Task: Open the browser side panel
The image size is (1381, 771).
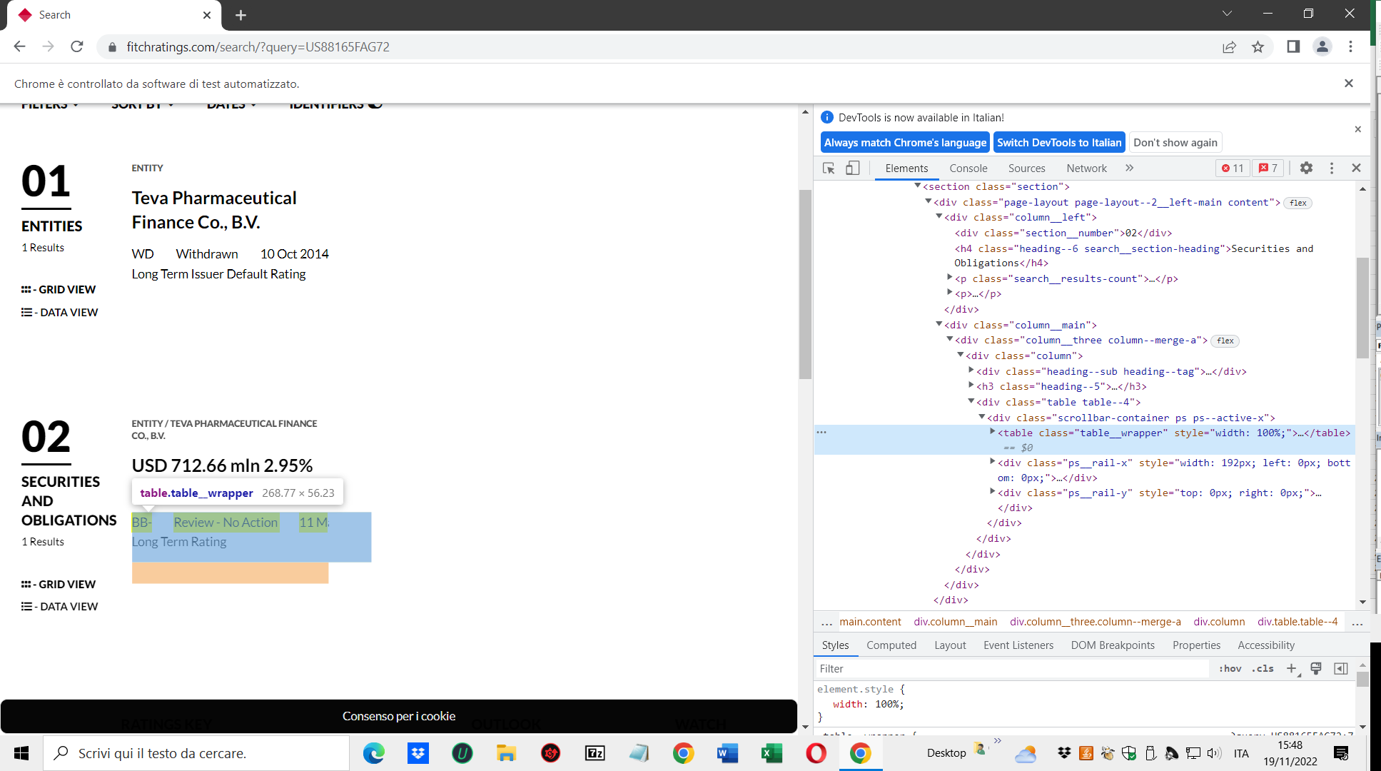Action: click(x=1293, y=46)
